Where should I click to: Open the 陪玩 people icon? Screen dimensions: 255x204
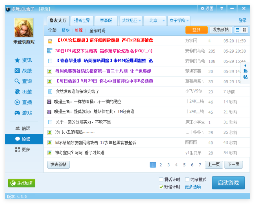coord(17,128)
